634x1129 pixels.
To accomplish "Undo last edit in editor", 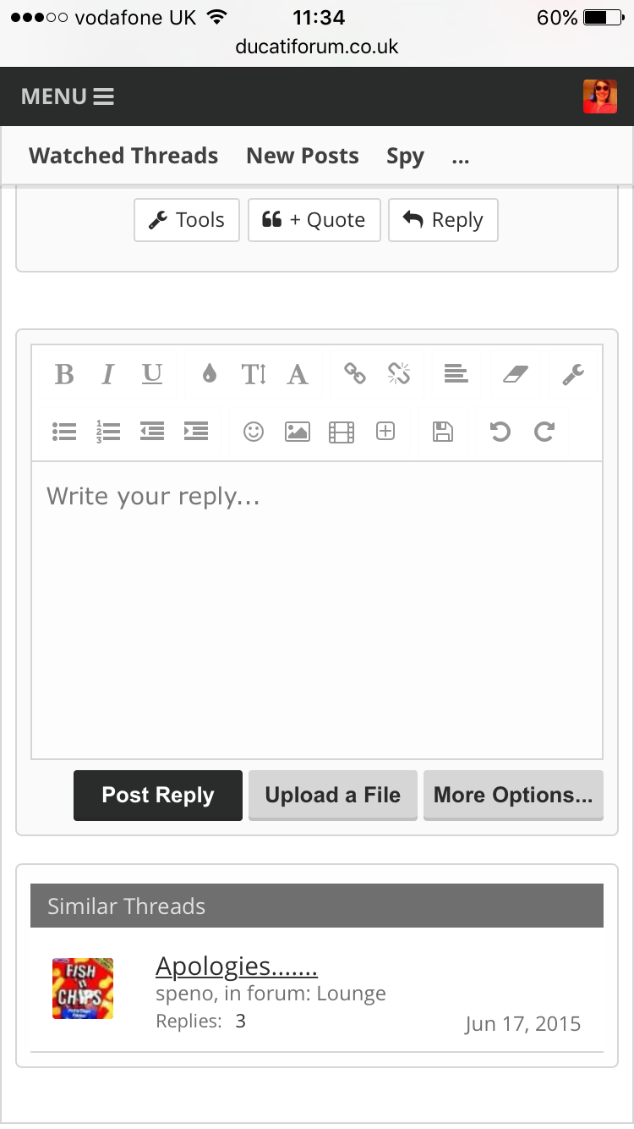I will pyautogui.click(x=500, y=432).
